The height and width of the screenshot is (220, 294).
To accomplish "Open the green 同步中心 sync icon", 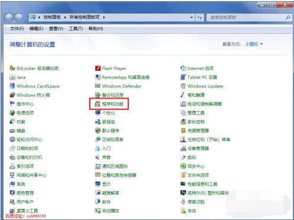I will click(183, 166).
